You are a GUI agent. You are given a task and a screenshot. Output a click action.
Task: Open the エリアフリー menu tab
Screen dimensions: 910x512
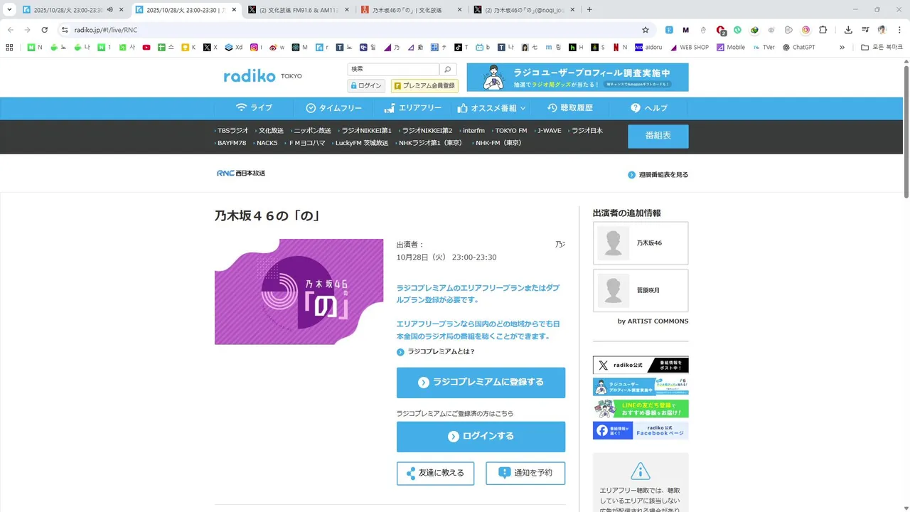412,108
